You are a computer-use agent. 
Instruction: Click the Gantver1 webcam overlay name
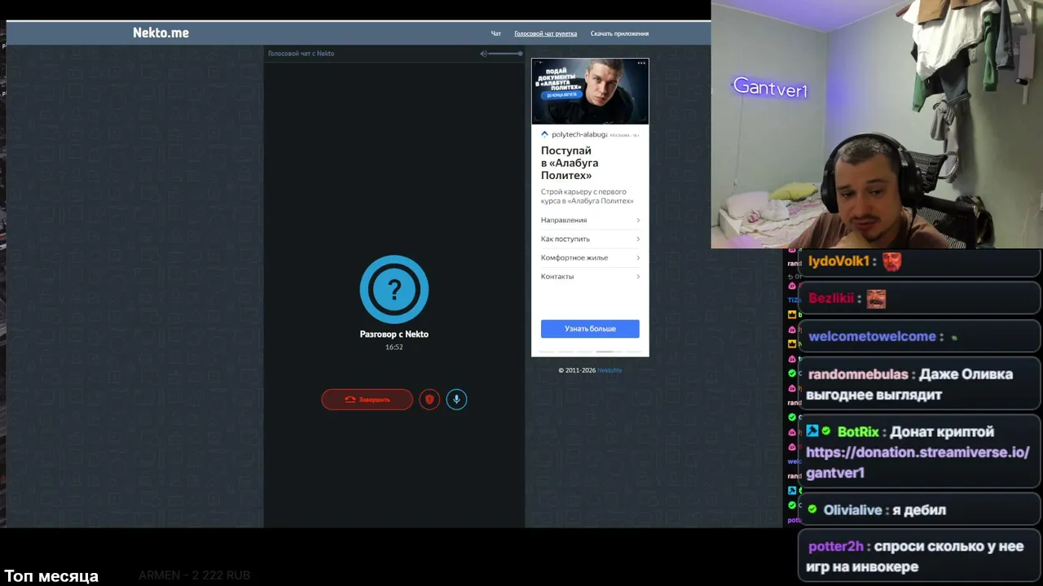769,87
